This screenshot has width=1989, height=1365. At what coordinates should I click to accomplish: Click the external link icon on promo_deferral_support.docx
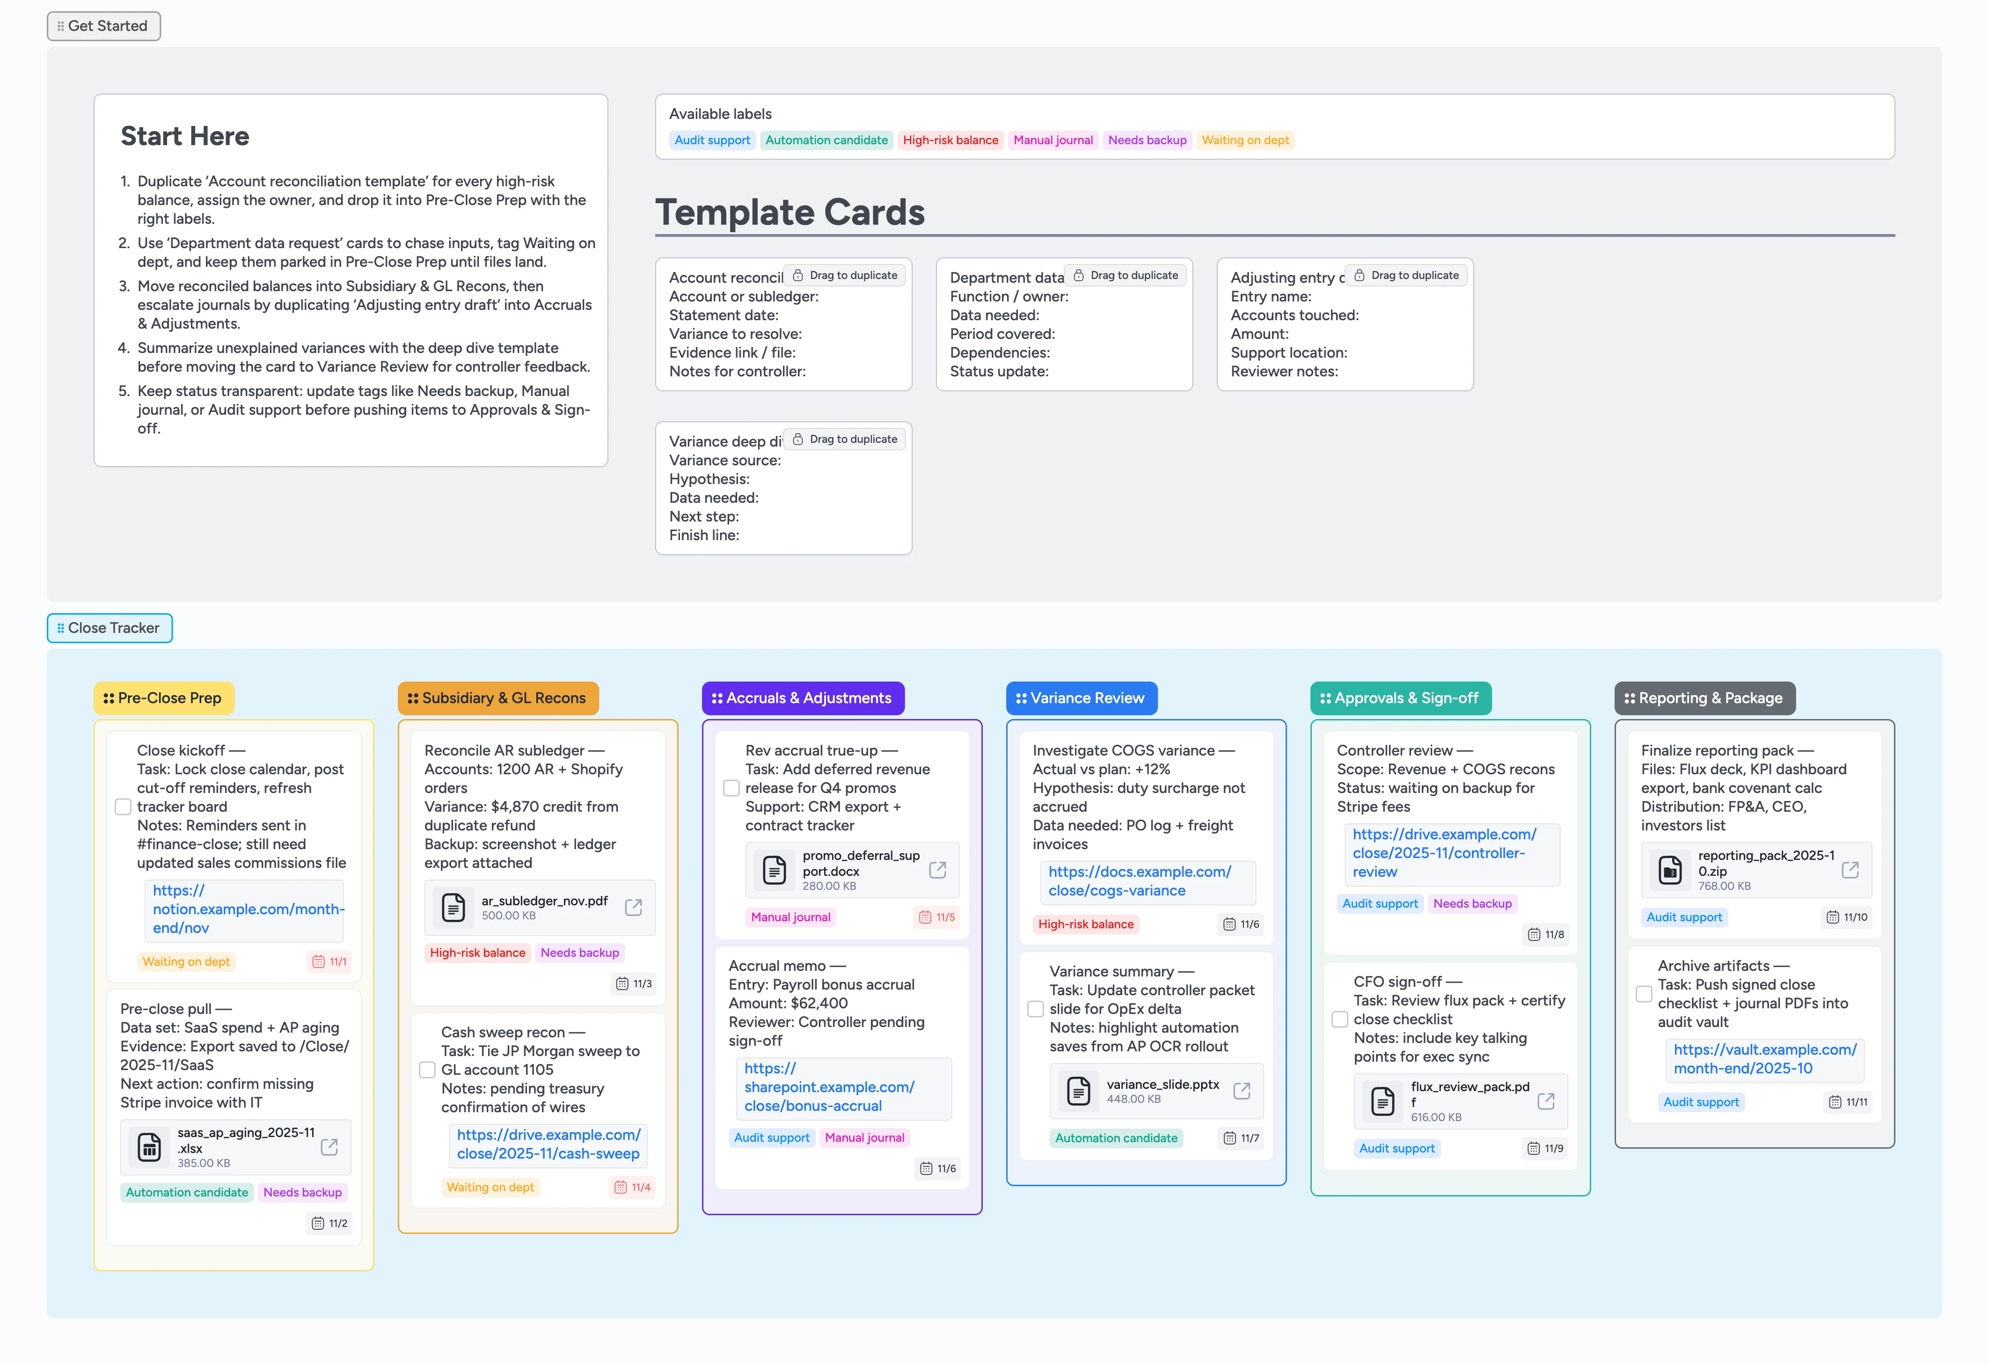[938, 869]
